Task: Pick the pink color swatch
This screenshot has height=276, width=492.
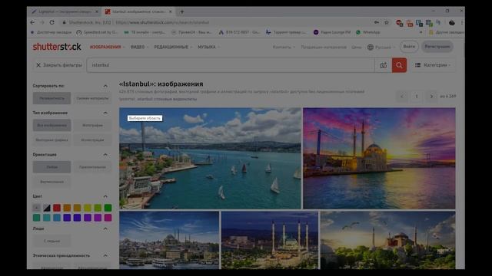Action: pyautogui.click(x=108, y=218)
